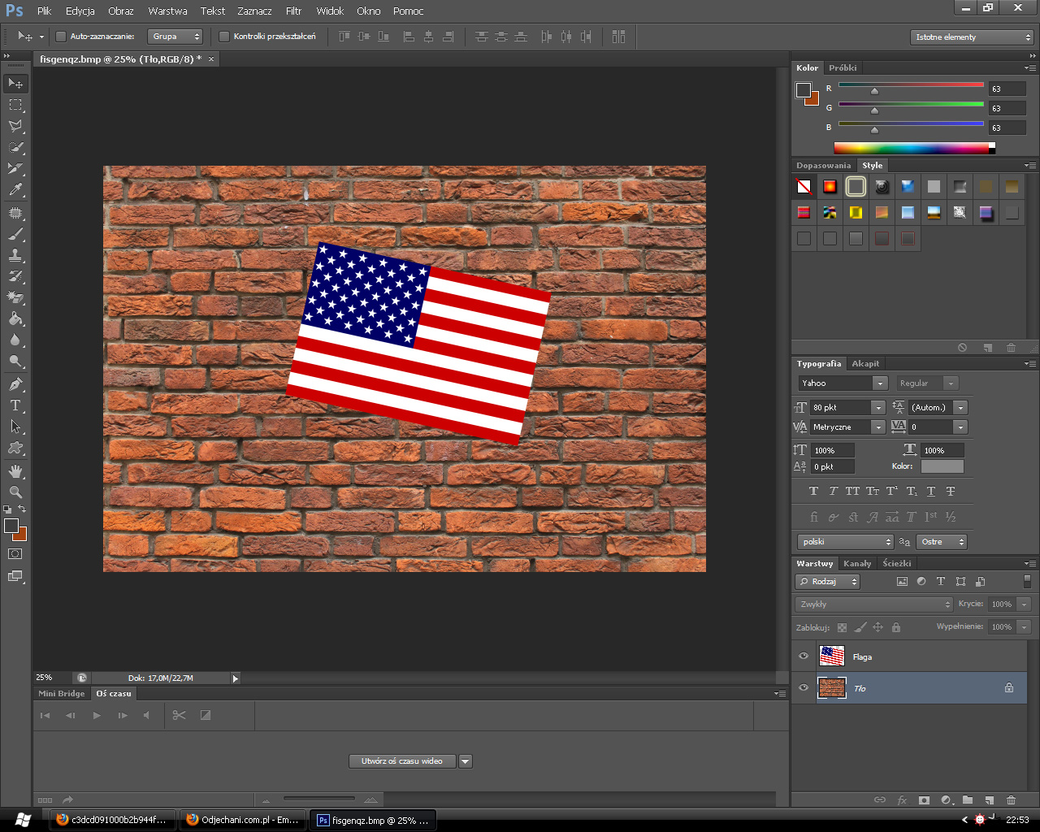1040x832 pixels.
Task: Select the Zoom tool
Action: [x=15, y=492]
